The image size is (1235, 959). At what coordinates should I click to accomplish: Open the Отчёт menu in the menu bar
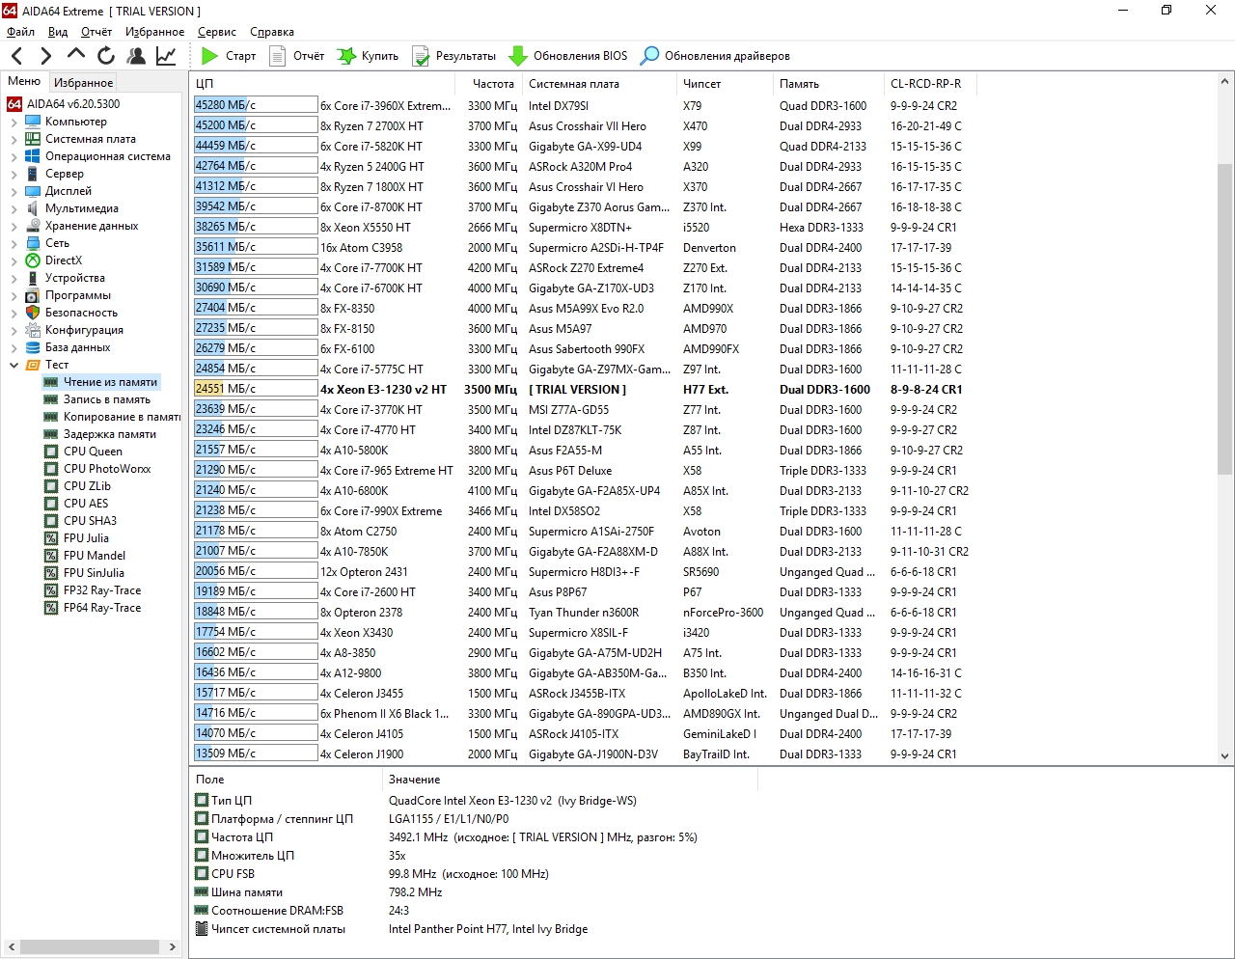[96, 32]
